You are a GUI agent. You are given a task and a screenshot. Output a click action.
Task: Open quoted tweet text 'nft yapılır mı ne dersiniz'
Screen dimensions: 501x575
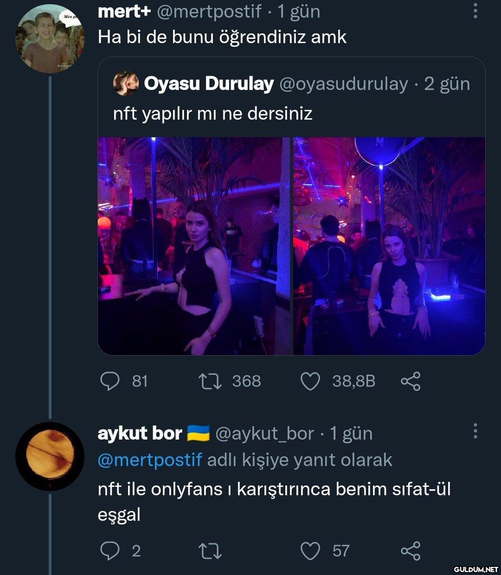tap(212, 114)
